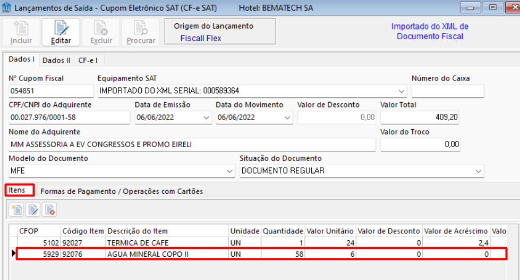The width and height of the screenshot is (520, 280).
Task: Expand the Situação do Documento dropdown
Action: (x=478, y=171)
